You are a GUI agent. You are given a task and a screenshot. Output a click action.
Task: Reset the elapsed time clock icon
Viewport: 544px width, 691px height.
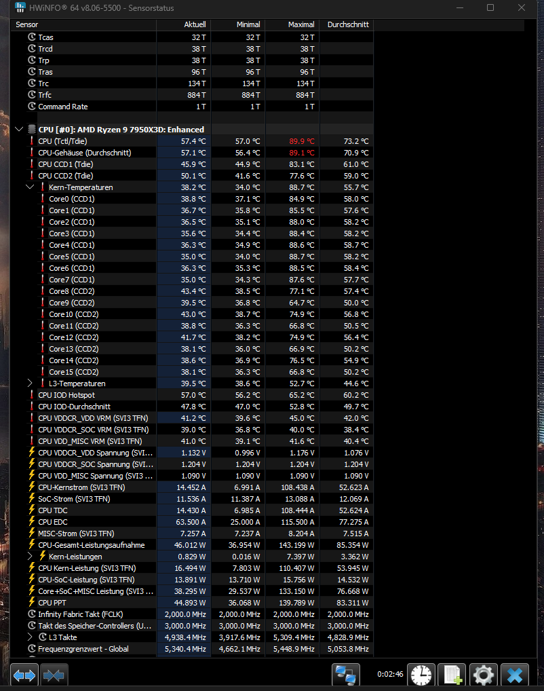pyautogui.click(x=421, y=675)
